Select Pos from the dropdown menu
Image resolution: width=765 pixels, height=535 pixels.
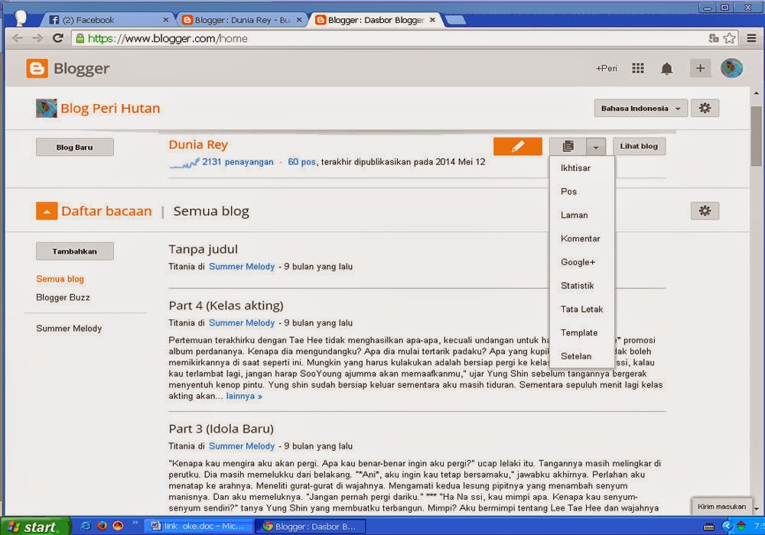point(581,192)
